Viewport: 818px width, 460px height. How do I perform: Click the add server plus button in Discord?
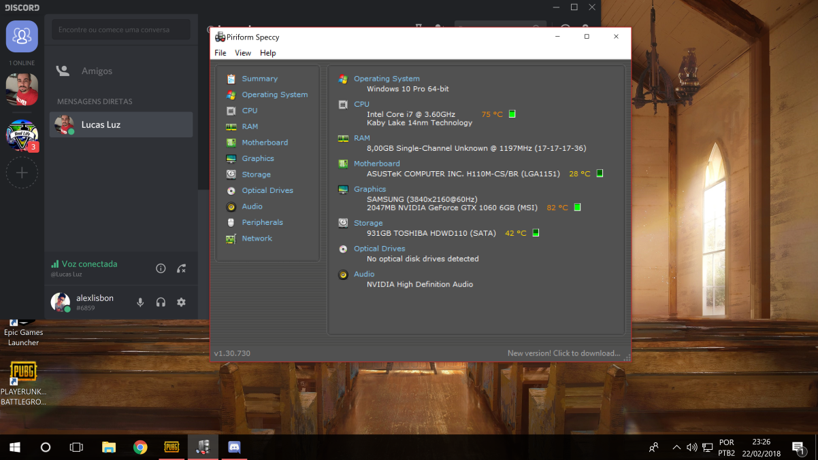pyautogui.click(x=22, y=173)
